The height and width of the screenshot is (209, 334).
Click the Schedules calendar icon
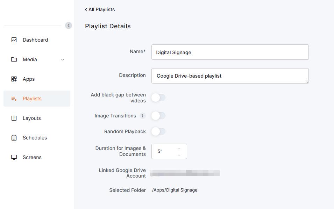(x=14, y=138)
